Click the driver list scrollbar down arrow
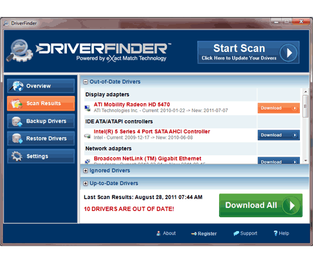This screenshot has height=263, width=313. coord(305,160)
